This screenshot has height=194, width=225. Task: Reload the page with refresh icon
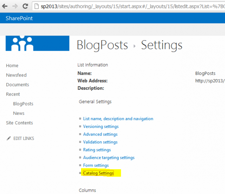click(25, 6)
